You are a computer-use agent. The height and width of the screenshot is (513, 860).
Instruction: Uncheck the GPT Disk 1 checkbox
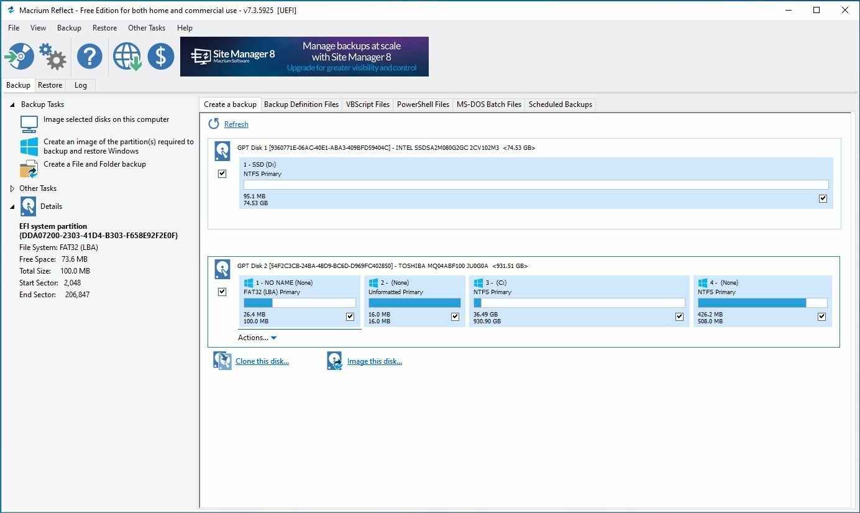pos(222,174)
